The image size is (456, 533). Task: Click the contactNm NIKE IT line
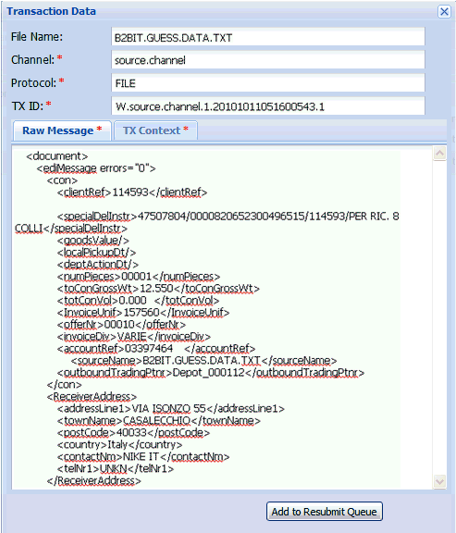click(143, 456)
